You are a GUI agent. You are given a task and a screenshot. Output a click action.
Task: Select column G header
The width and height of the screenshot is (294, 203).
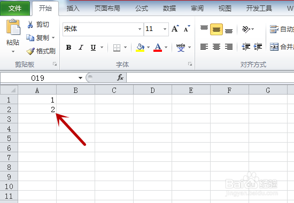pyautogui.click(x=268, y=90)
